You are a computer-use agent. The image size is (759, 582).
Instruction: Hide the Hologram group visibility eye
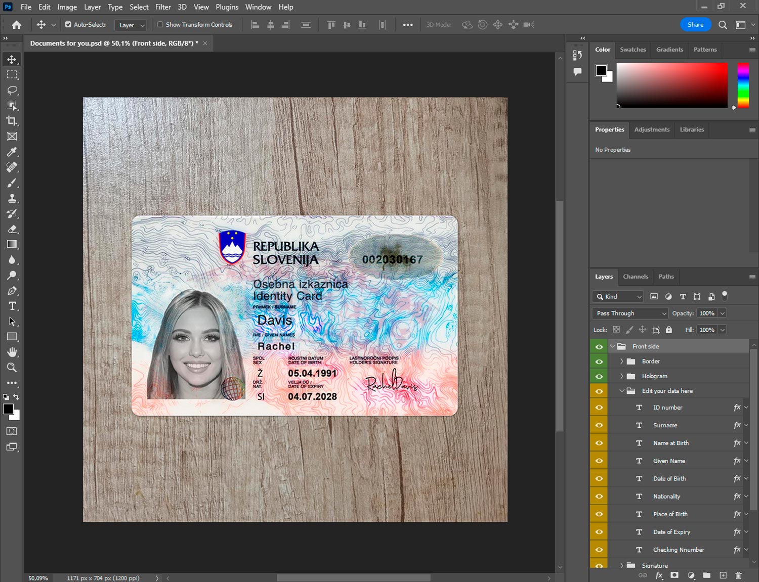pos(599,376)
